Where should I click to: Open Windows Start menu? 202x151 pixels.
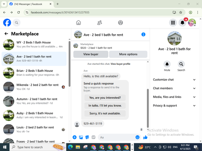coord(5,147)
